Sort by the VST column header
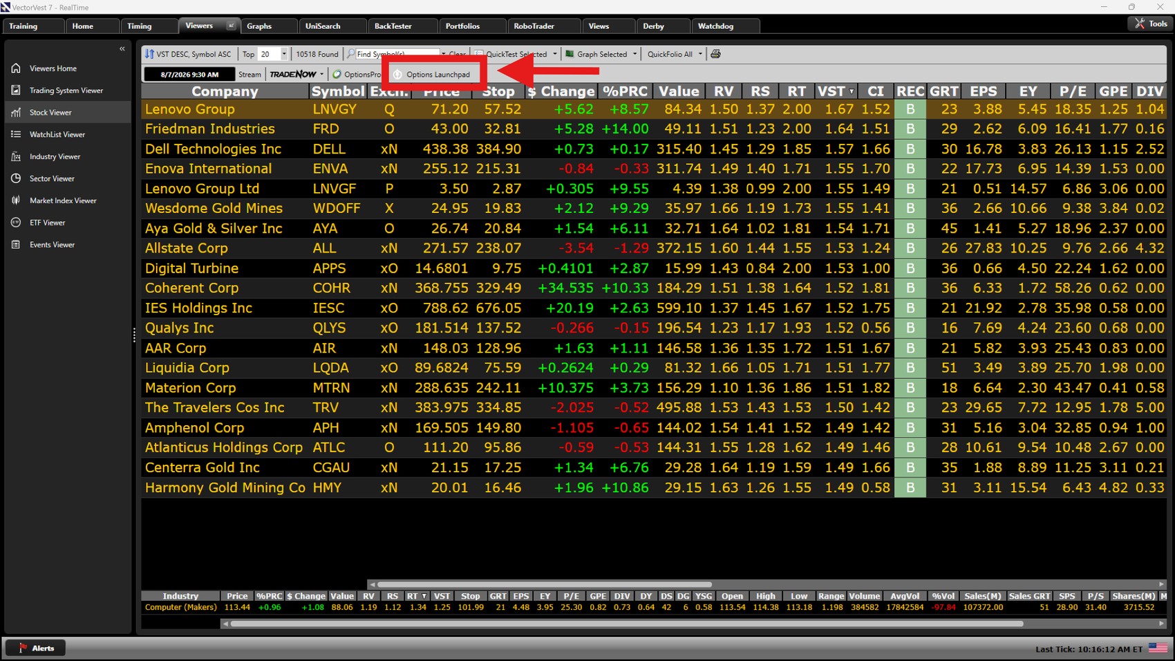 (x=836, y=91)
